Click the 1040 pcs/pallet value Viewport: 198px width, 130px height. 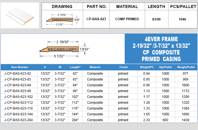182,19
